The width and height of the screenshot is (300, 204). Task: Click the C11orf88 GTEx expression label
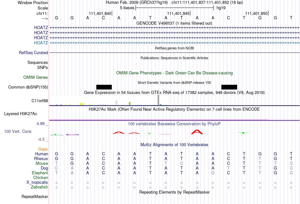pos(40,101)
